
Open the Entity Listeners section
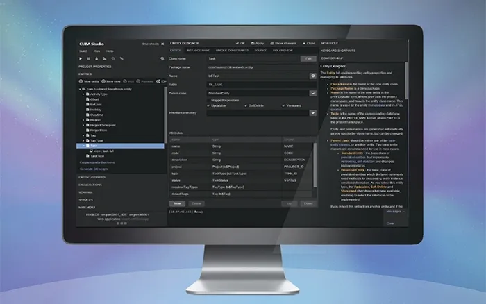(92, 177)
